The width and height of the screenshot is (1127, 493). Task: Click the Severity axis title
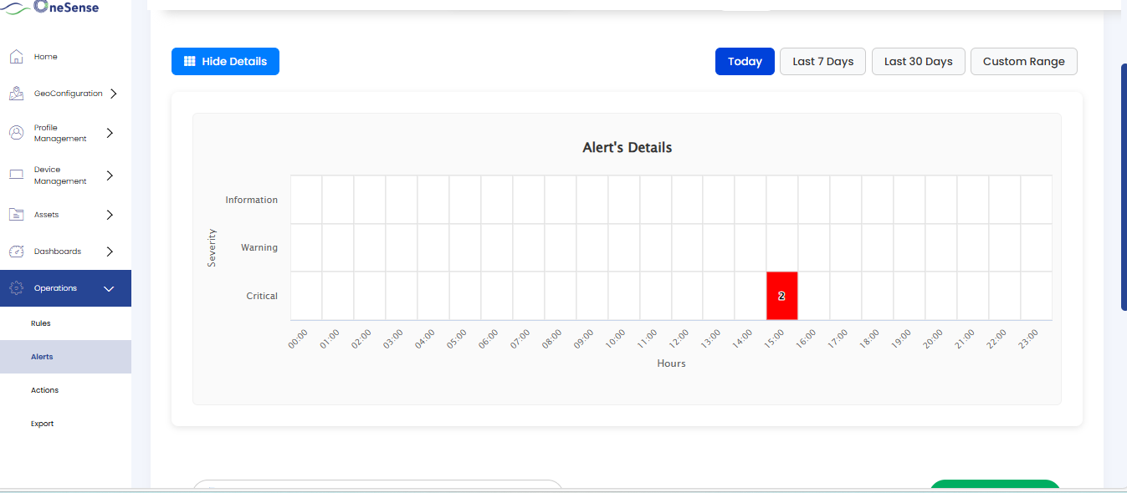pos(212,247)
